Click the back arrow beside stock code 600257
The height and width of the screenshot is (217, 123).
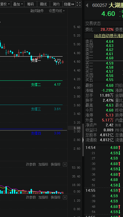pos(87,5)
